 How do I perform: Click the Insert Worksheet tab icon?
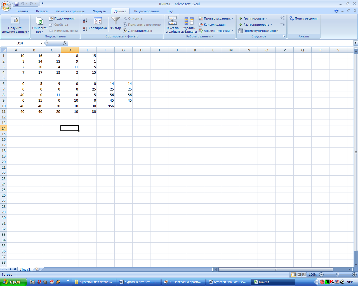click(x=37, y=269)
